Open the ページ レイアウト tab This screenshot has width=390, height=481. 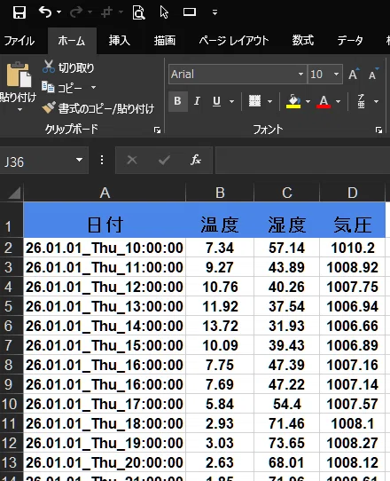tap(234, 41)
